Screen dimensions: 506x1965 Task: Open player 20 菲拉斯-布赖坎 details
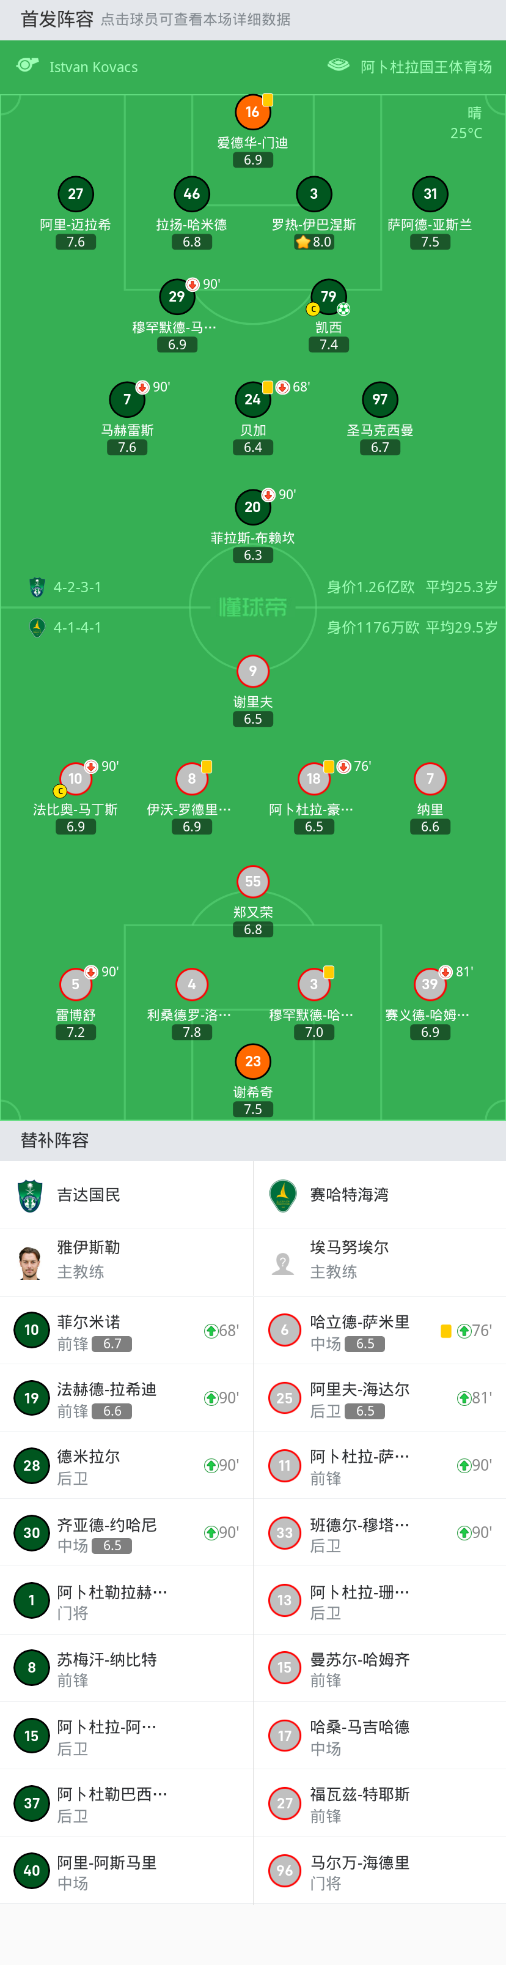253,507
